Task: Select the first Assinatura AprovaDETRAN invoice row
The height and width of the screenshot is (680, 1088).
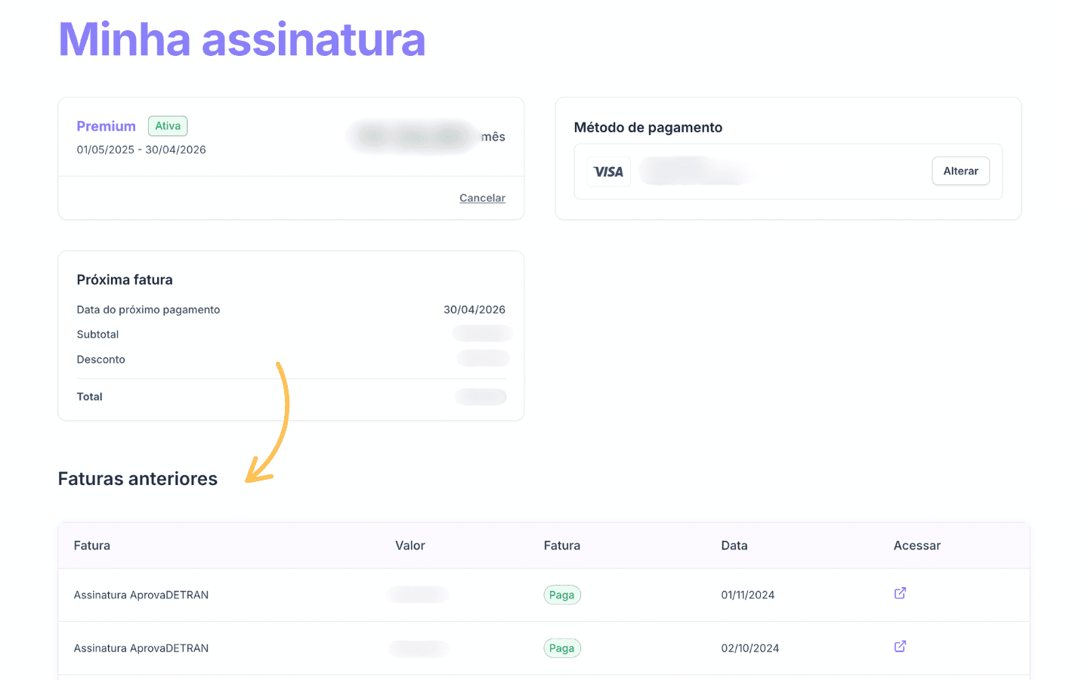Action: tap(544, 595)
